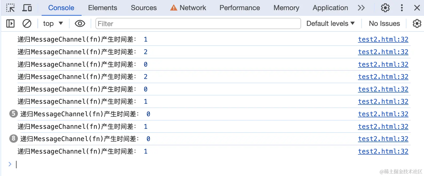Click the No Issues indicator
The height and width of the screenshot is (176, 424).
(x=384, y=23)
